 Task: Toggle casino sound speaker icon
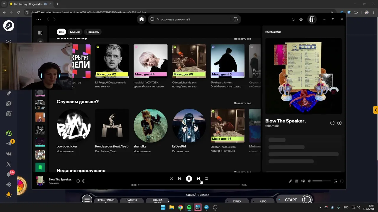(x=9, y=184)
